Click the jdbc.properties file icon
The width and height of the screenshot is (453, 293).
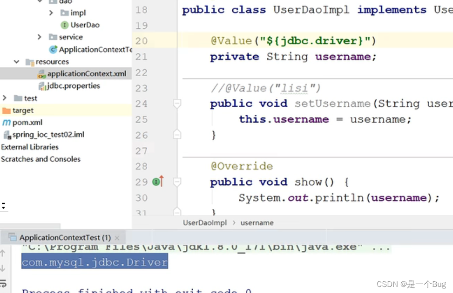click(x=42, y=86)
